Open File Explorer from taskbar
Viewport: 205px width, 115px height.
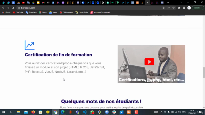18,112
